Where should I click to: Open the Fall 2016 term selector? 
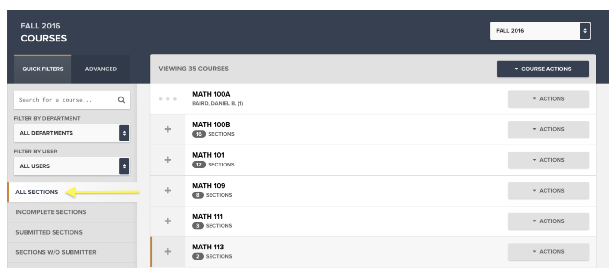pos(540,31)
